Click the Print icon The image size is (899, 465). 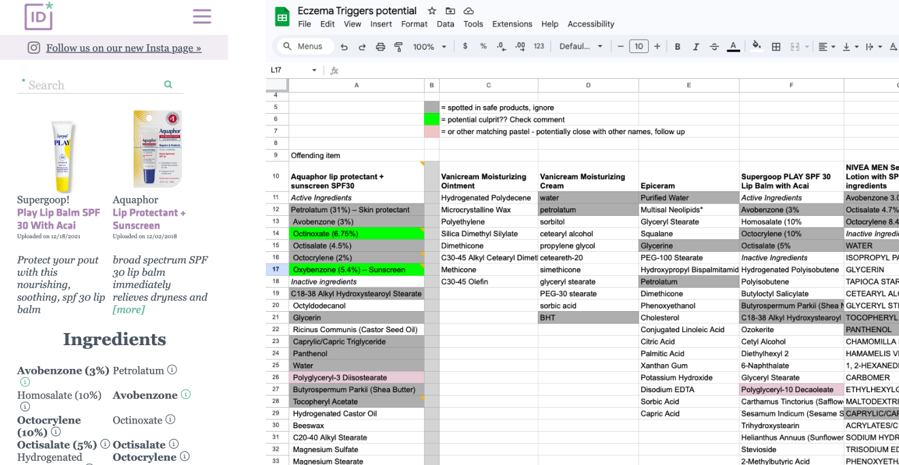[380, 46]
